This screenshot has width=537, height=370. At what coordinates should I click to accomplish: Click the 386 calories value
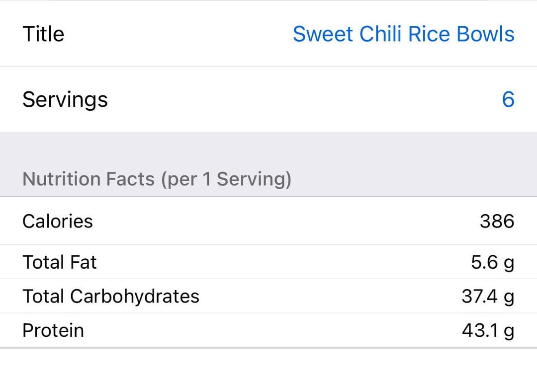point(497,221)
